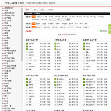Screen dimensions: 111x111
Task: Click the 提交 price range submit button
Action: point(68,19)
